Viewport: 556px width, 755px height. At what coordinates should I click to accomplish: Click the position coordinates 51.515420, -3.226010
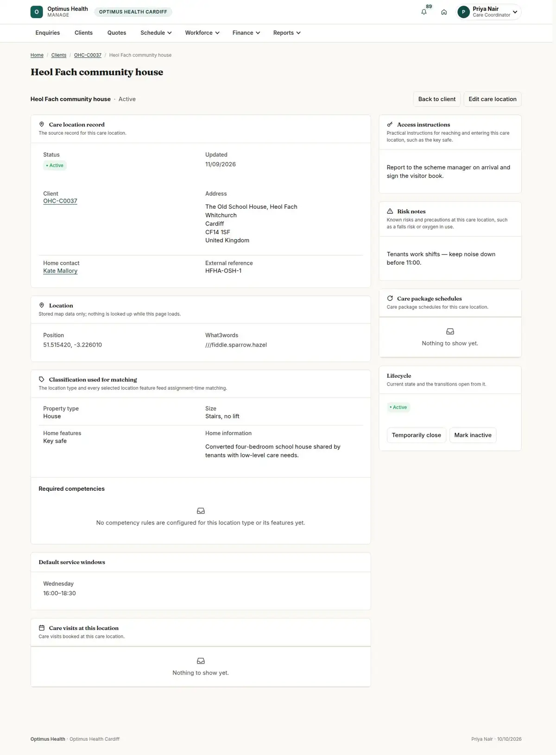click(x=73, y=345)
